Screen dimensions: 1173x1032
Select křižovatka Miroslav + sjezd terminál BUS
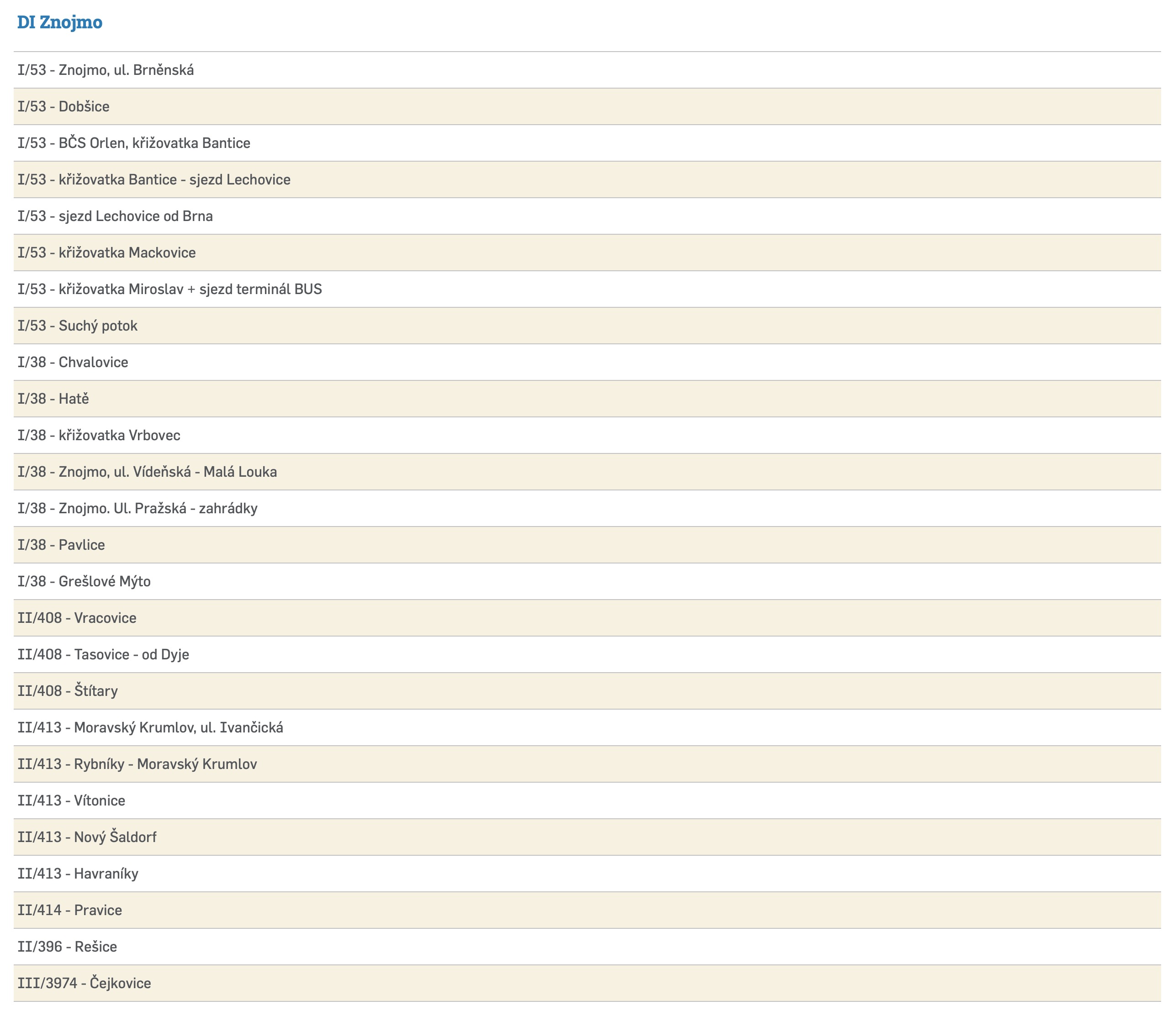tap(170, 289)
